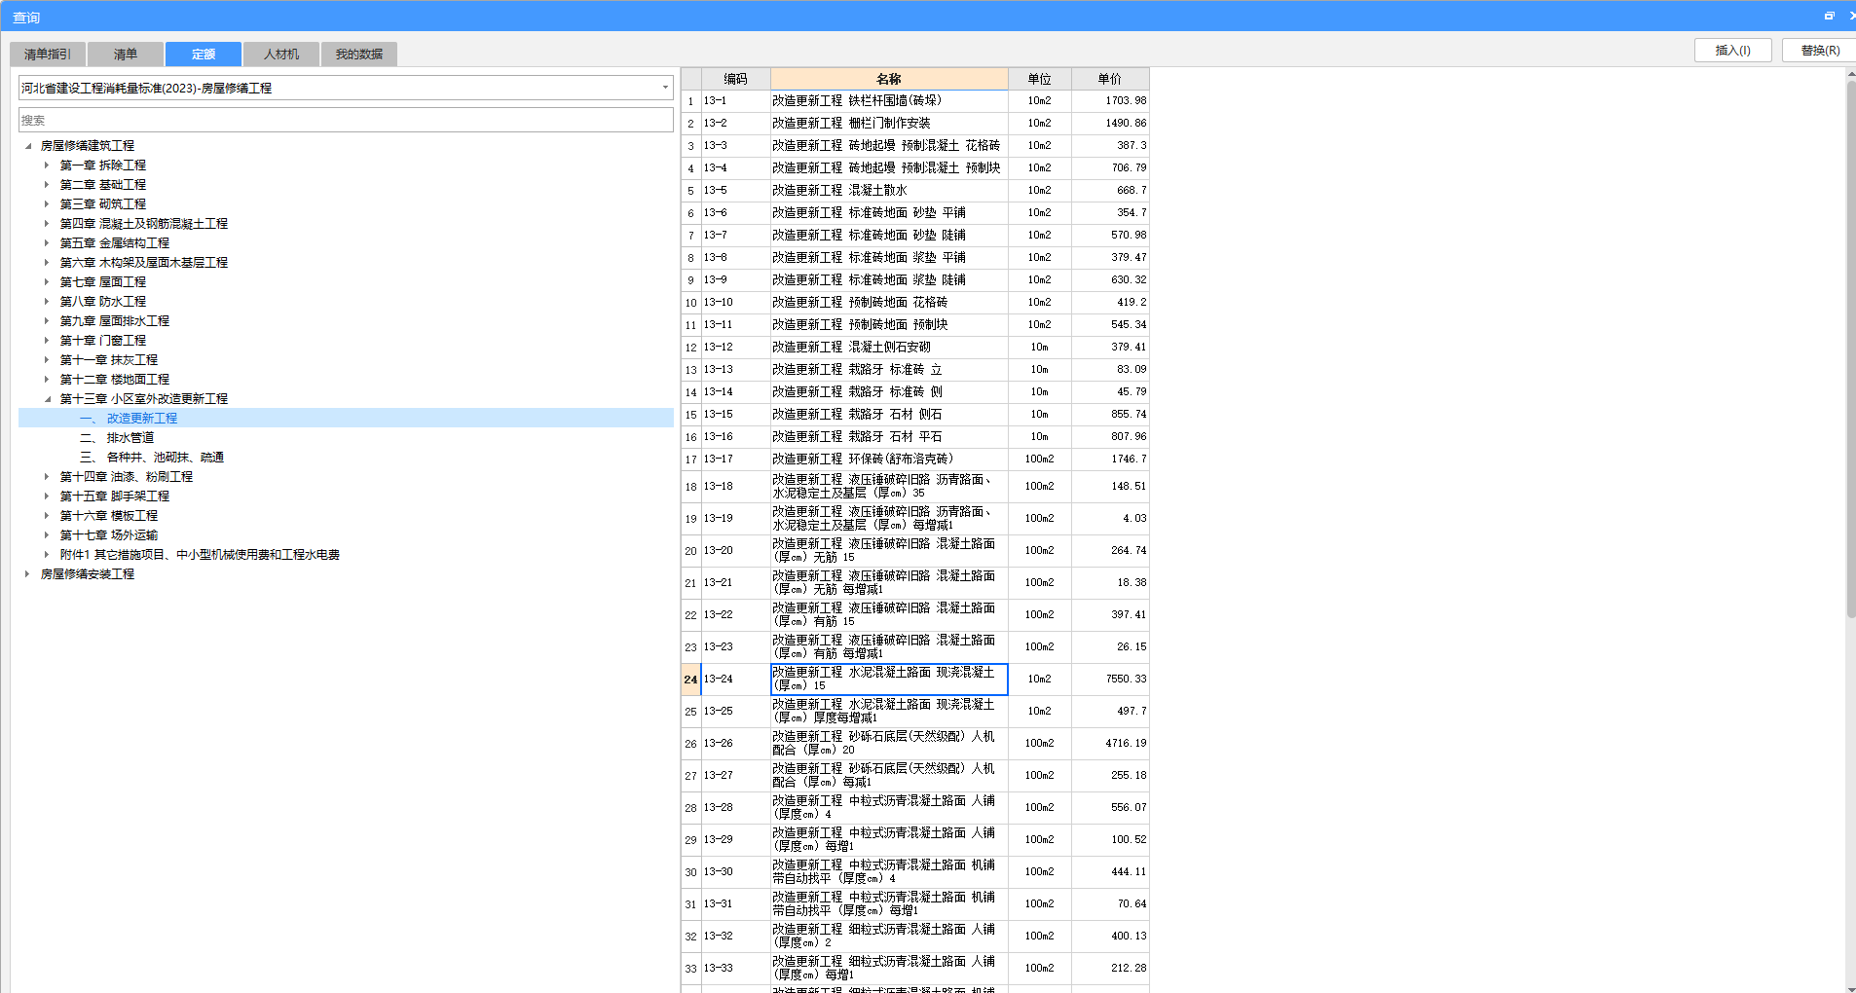
Task: Expand 第二章 基础工程 node
Action: [x=46, y=185]
